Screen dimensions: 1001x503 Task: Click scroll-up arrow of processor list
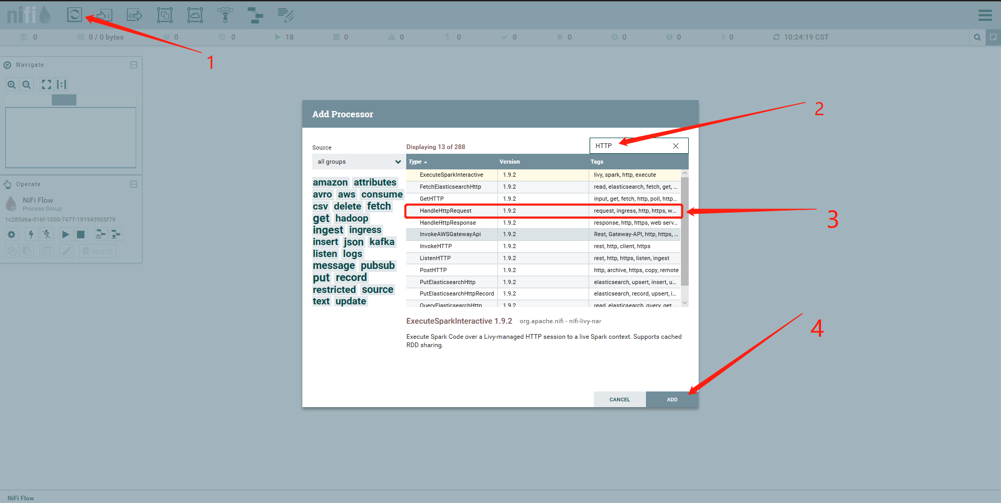click(685, 173)
